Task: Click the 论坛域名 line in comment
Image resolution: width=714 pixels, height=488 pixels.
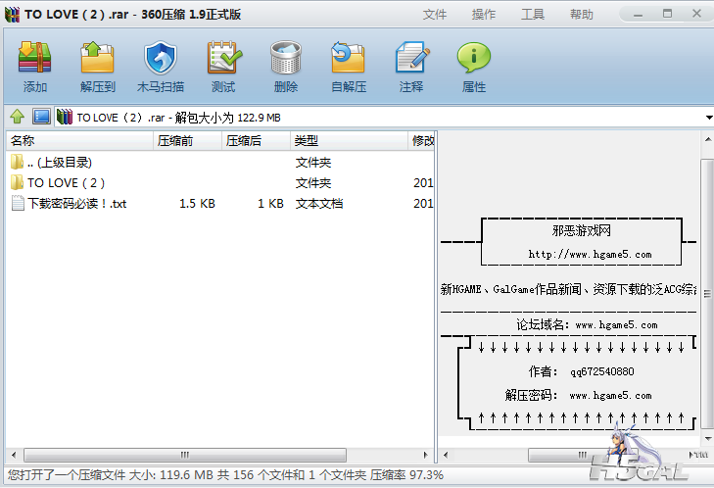Action: [x=587, y=325]
